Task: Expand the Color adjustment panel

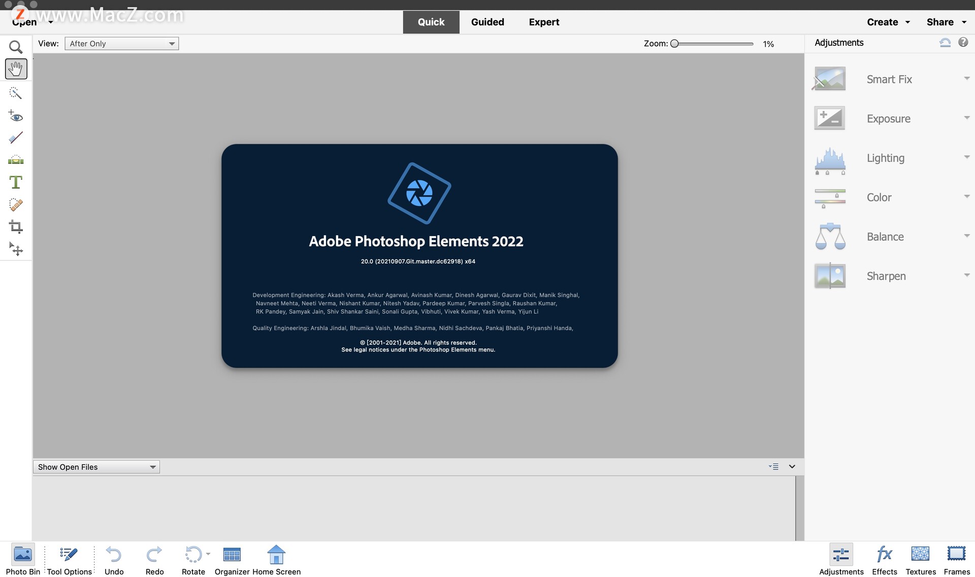Action: (966, 197)
